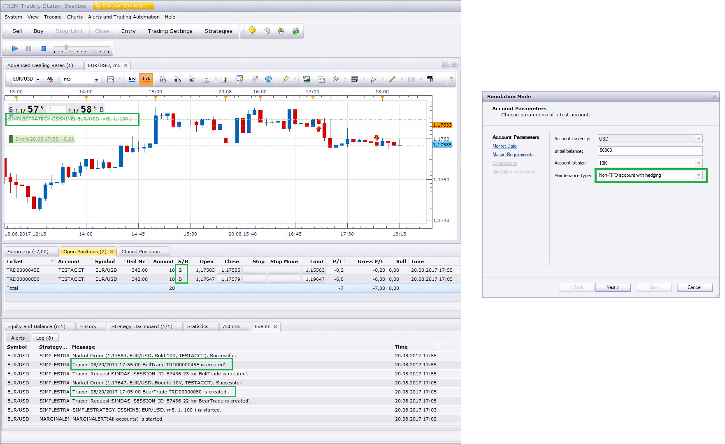Pause the simulation playback
725x444 pixels.
pyautogui.click(x=29, y=49)
